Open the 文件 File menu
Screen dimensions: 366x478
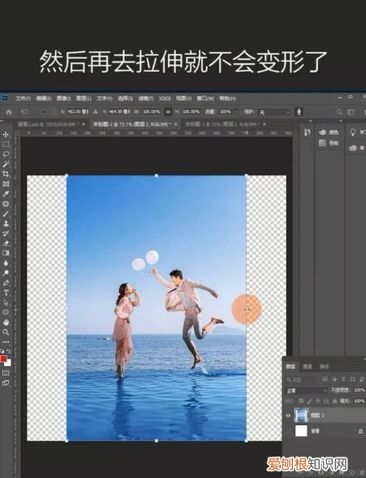tap(23, 98)
